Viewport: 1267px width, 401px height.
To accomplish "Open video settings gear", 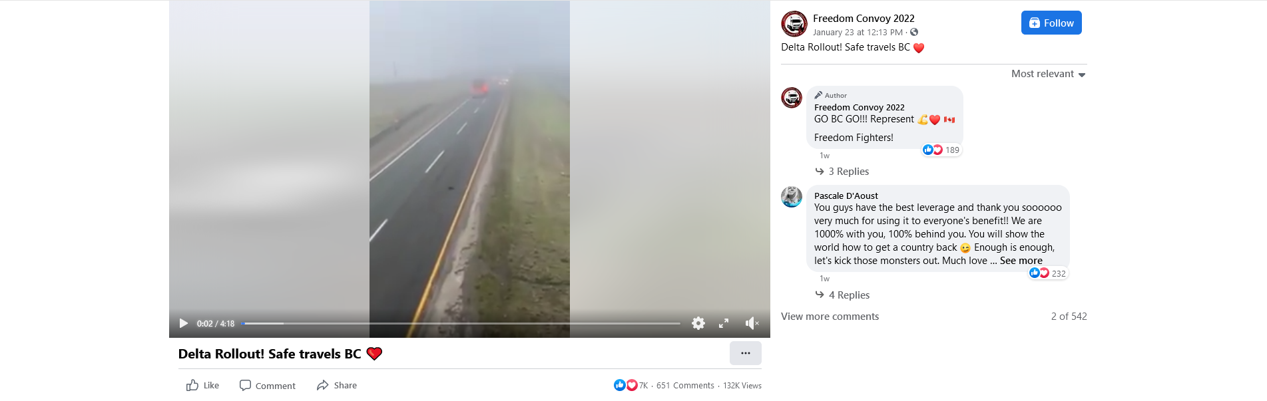I will click(698, 323).
